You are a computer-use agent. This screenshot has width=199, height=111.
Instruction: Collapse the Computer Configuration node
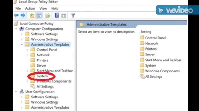coord(16,29)
